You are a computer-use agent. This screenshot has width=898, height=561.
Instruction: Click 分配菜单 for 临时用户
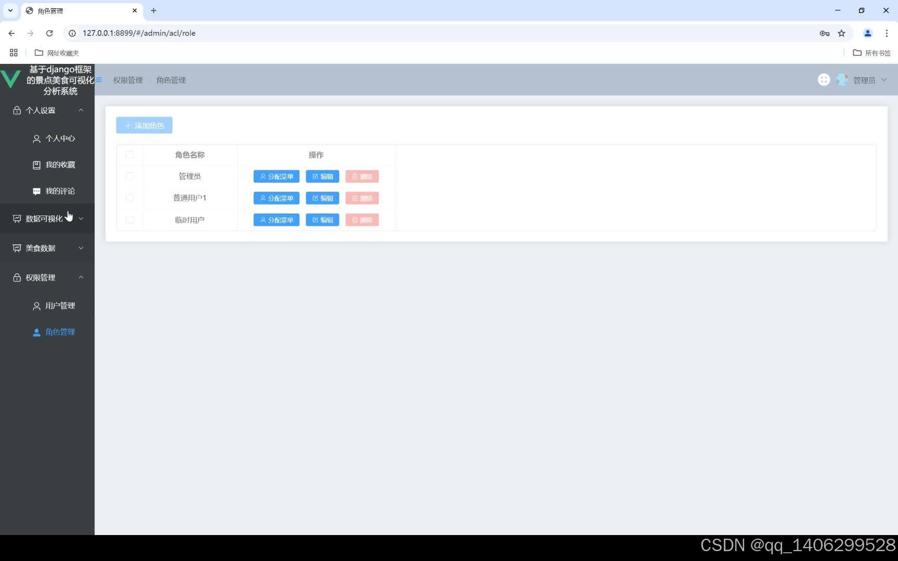pos(276,220)
